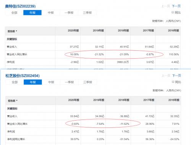Open 三季报 tab for 松芝股份
Viewport: 191px width, 145px height.
(87, 82)
